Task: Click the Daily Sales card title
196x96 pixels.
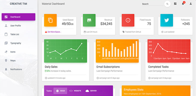Action: click(x=51, y=67)
